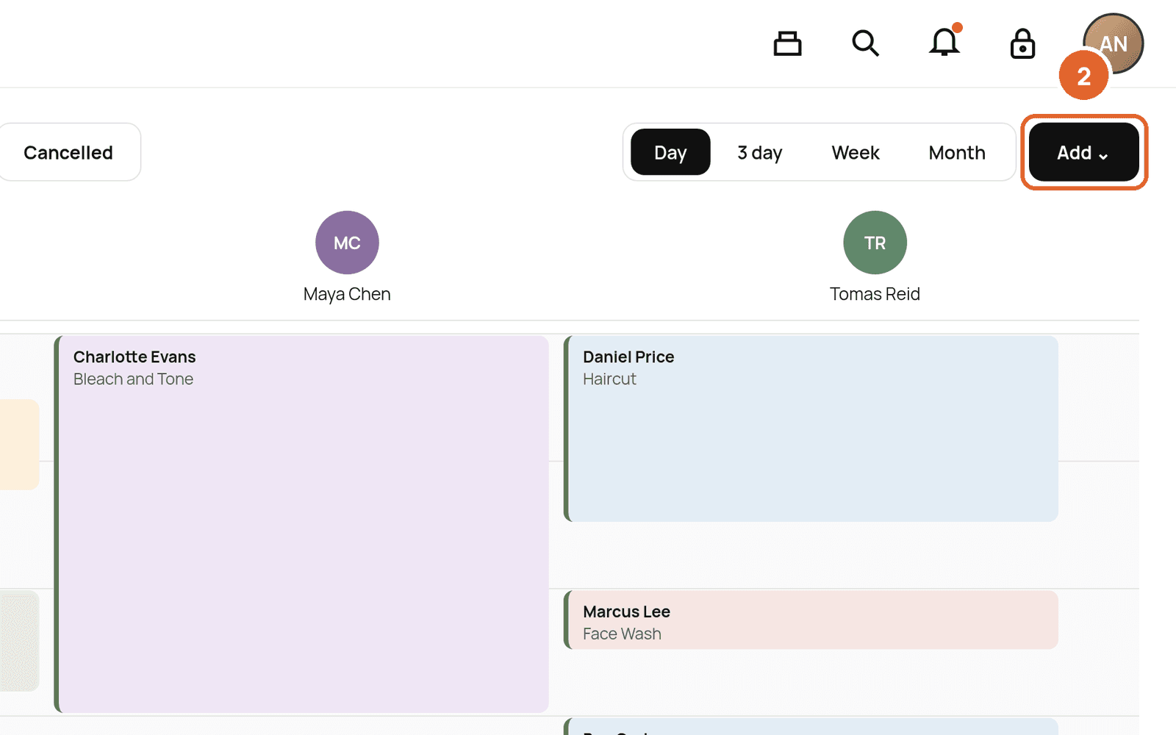This screenshot has height=735, width=1176.
Task: Filter by Cancelled appointments
Action: pyautogui.click(x=68, y=152)
